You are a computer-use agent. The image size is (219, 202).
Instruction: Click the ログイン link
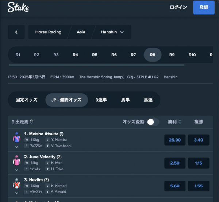[x=178, y=7]
